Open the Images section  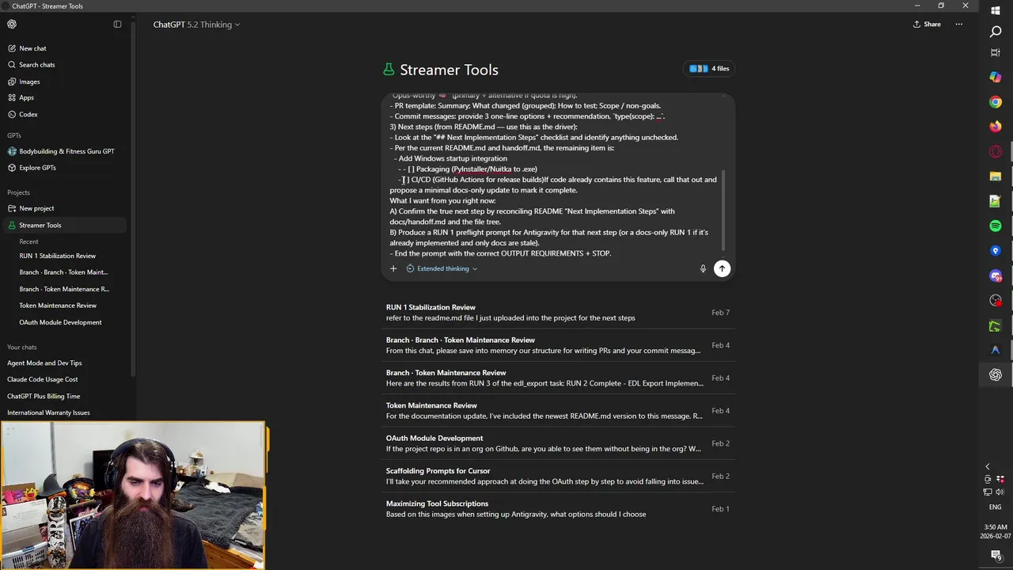tap(29, 82)
